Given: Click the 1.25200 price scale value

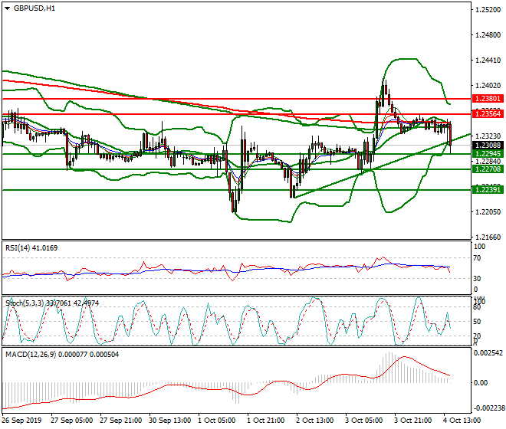Looking at the screenshot, I should [488, 10].
